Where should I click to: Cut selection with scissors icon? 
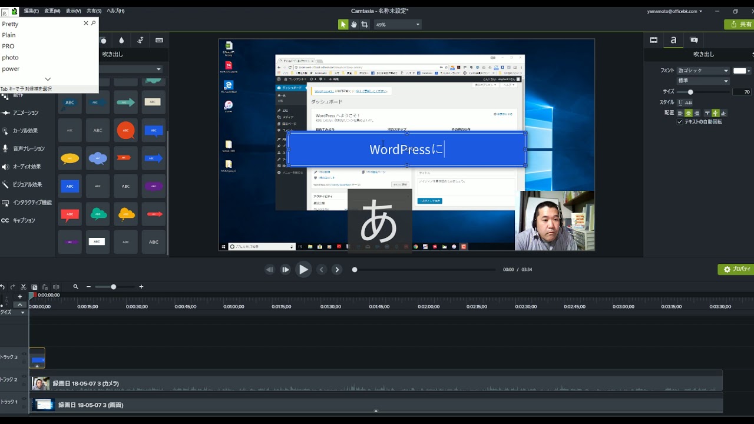pyautogui.click(x=24, y=287)
